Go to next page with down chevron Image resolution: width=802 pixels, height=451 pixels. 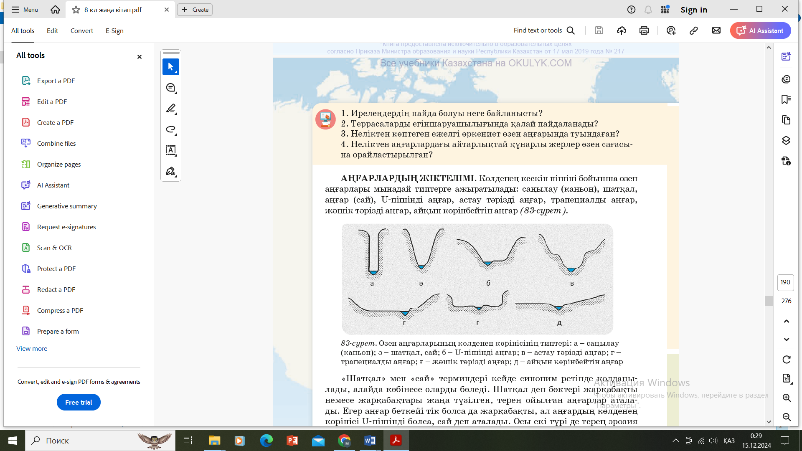click(786, 339)
